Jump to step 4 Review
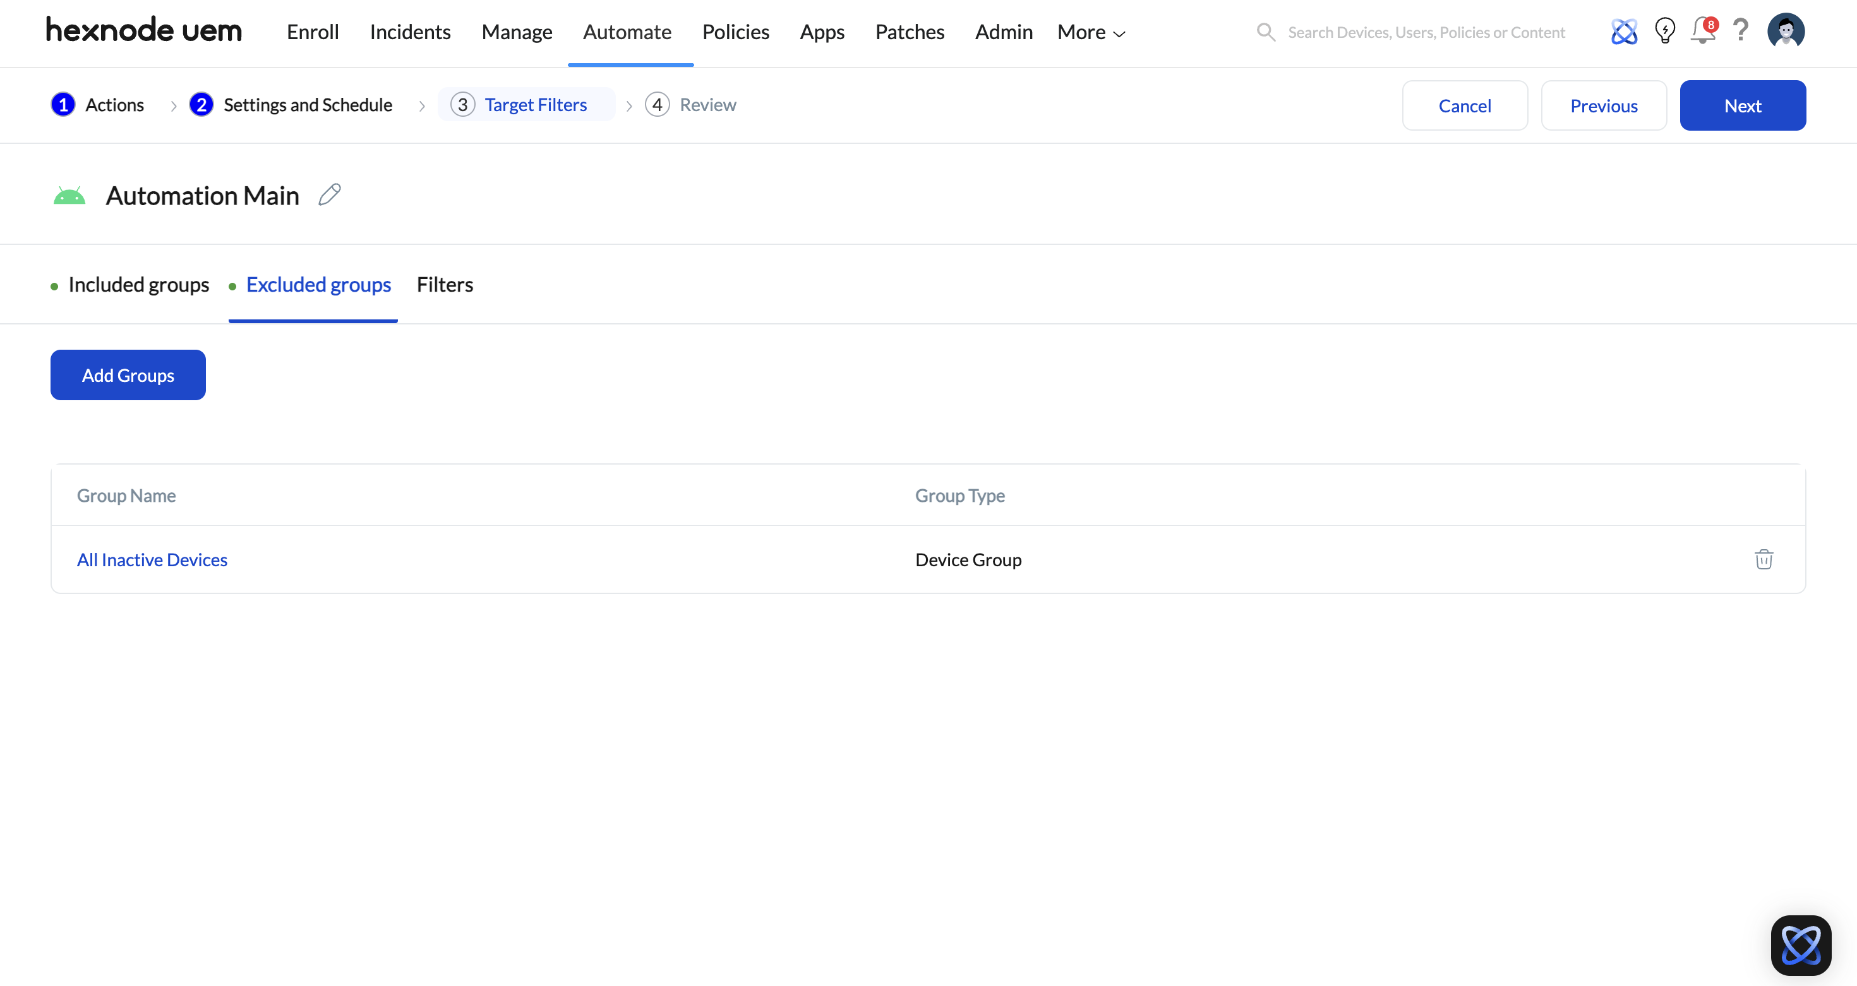This screenshot has height=986, width=1857. [690, 105]
